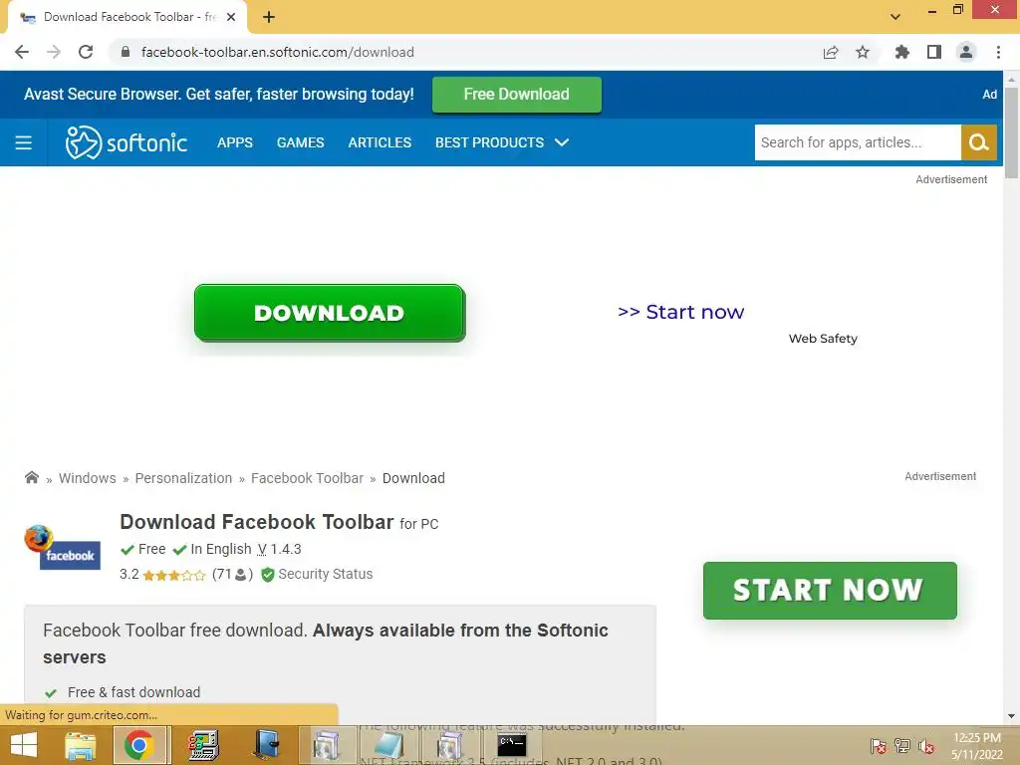Click the Chrome taskbar icon

pos(138,745)
